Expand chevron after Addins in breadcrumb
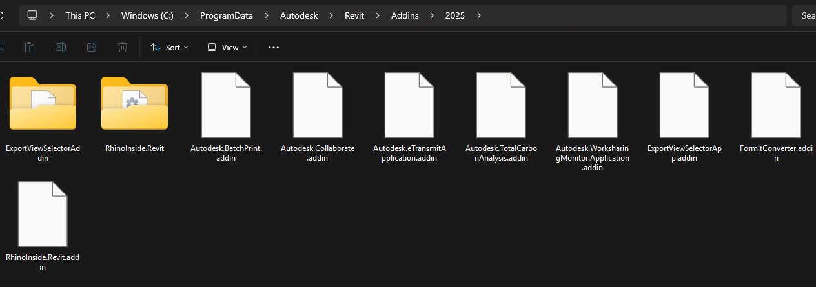The height and width of the screenshot is (287, 816). point(432,15)
